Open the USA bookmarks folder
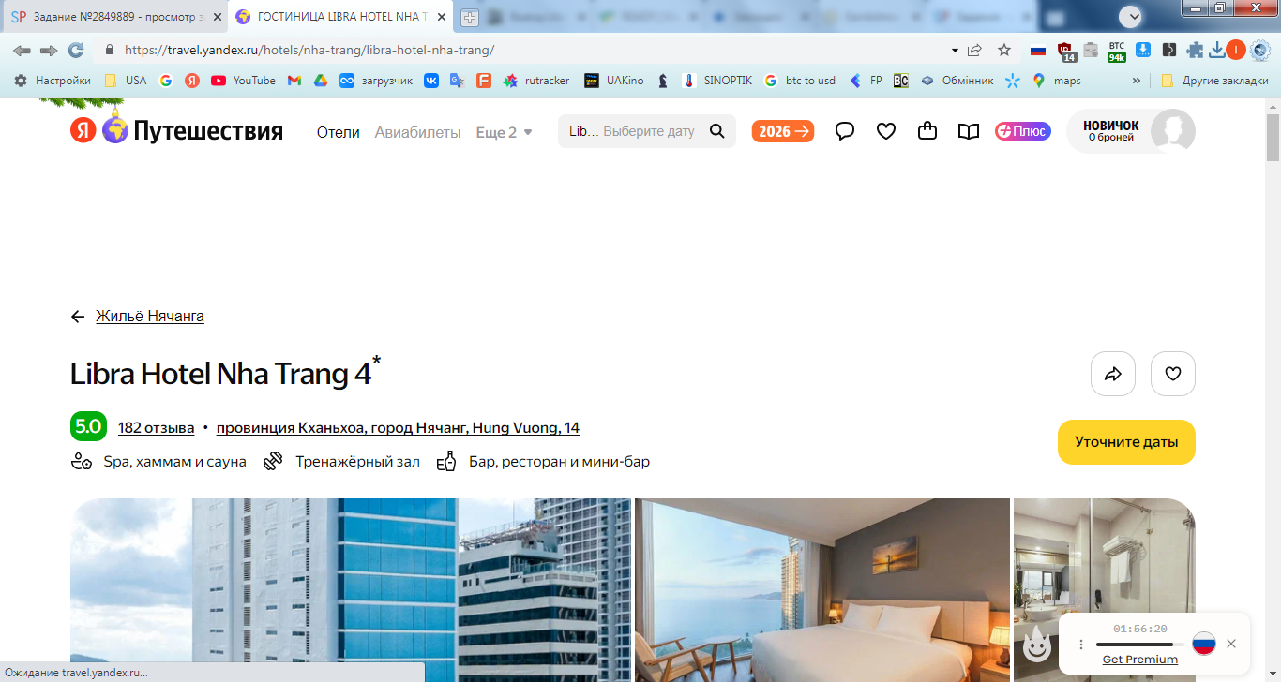Screen dimensions: 1281x682 (x=125, y=81)
